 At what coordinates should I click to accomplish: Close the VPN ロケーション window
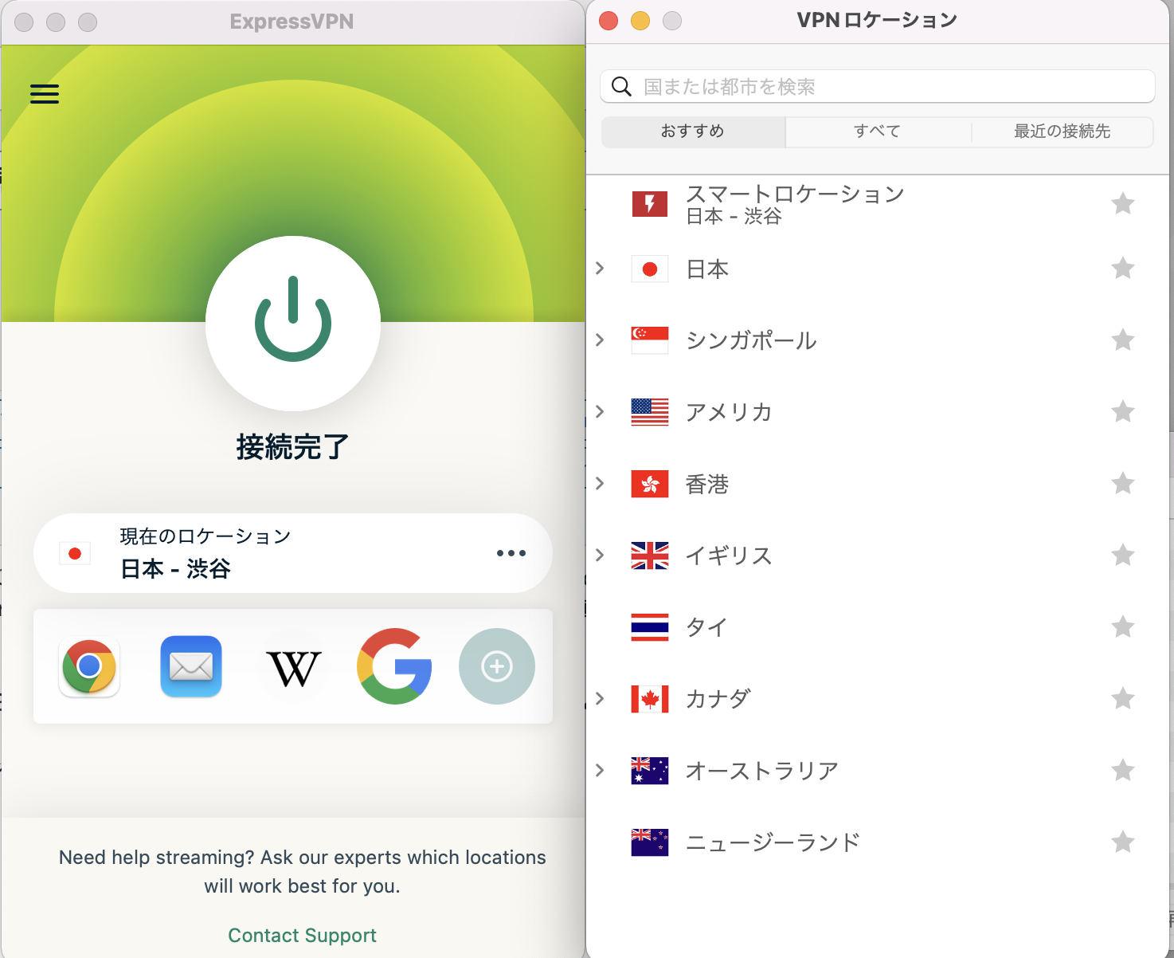[609, 21]
